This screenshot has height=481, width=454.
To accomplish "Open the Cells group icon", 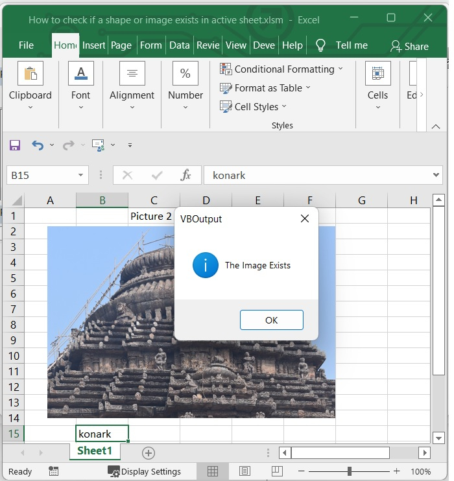I will [x=378, y=73].
